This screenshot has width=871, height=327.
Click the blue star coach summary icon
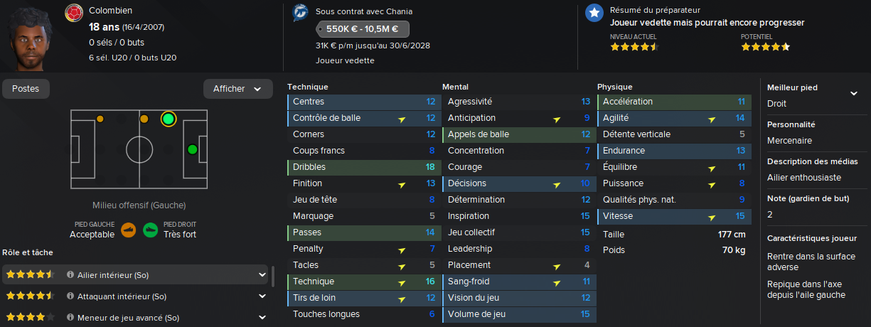click(x=594, y=14)
